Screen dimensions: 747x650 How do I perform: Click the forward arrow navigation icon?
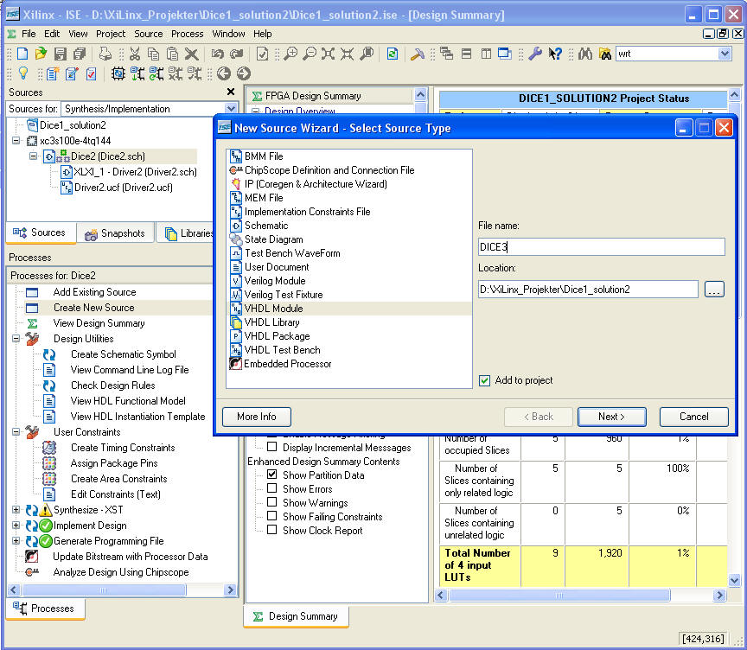[x=244, y=73]
